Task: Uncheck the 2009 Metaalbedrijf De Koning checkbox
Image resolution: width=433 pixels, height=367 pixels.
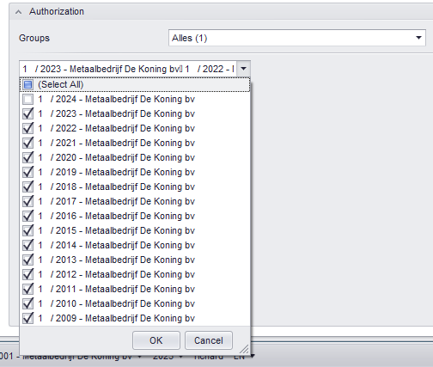Action: click(27, 318)
